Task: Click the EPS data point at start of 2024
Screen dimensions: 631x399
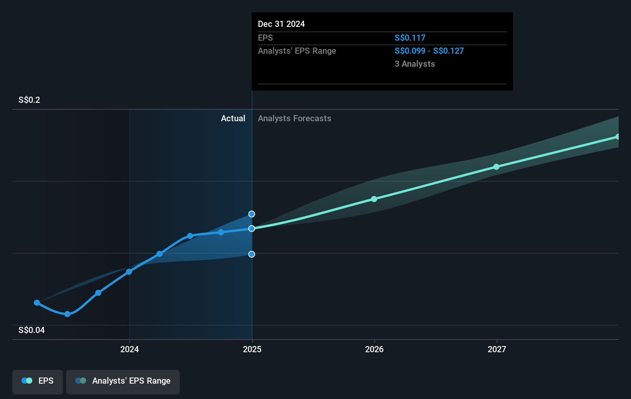Action: [x=129, y=272]
